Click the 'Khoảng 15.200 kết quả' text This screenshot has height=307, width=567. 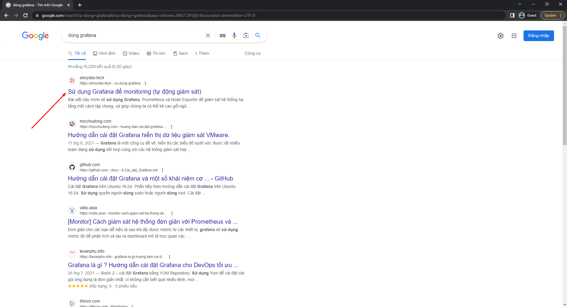click(100, 66)
